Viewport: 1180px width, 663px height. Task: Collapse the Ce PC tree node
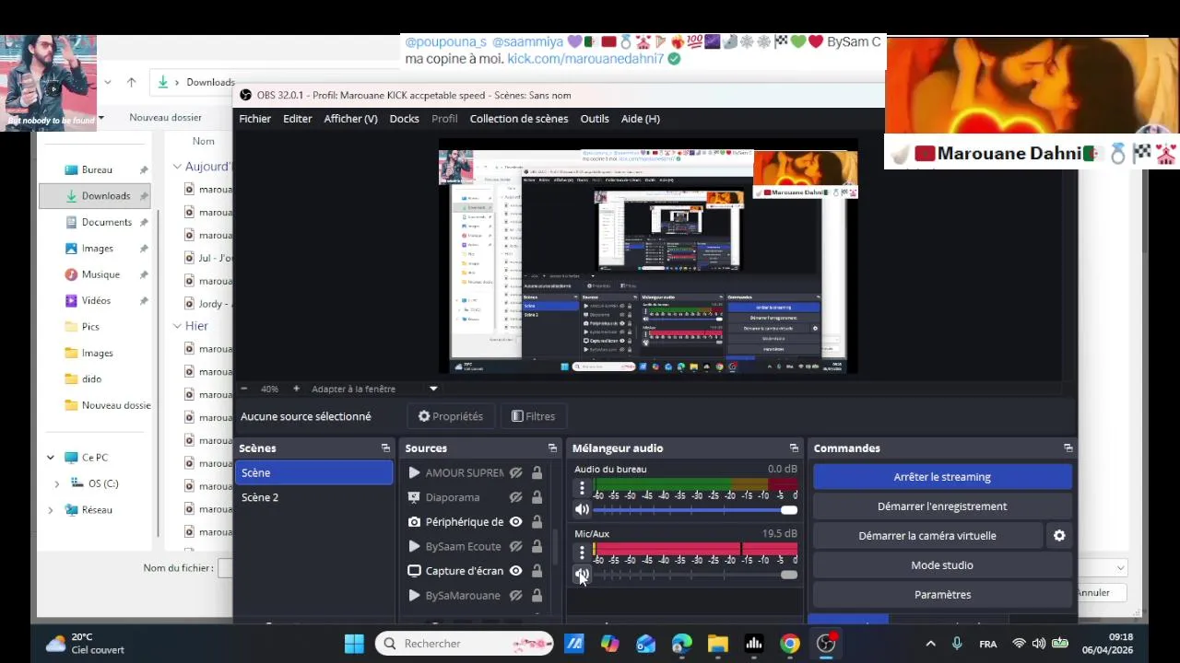click(x=51, y=458)
